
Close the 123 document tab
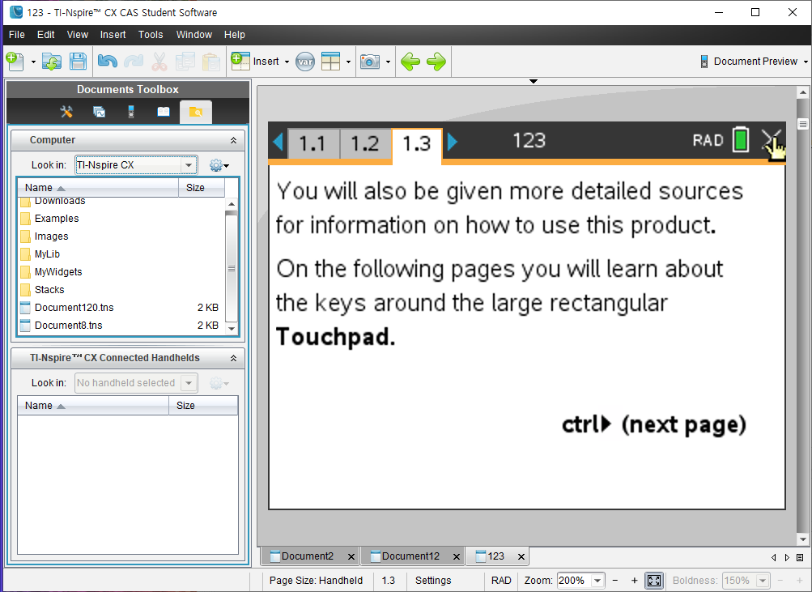click(x=521, y=557)
